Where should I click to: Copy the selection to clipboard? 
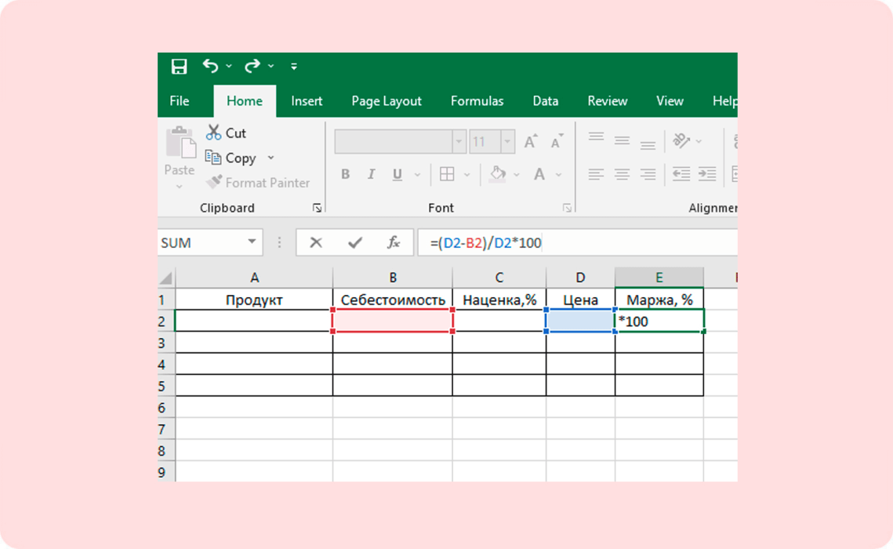click(230, 158)
